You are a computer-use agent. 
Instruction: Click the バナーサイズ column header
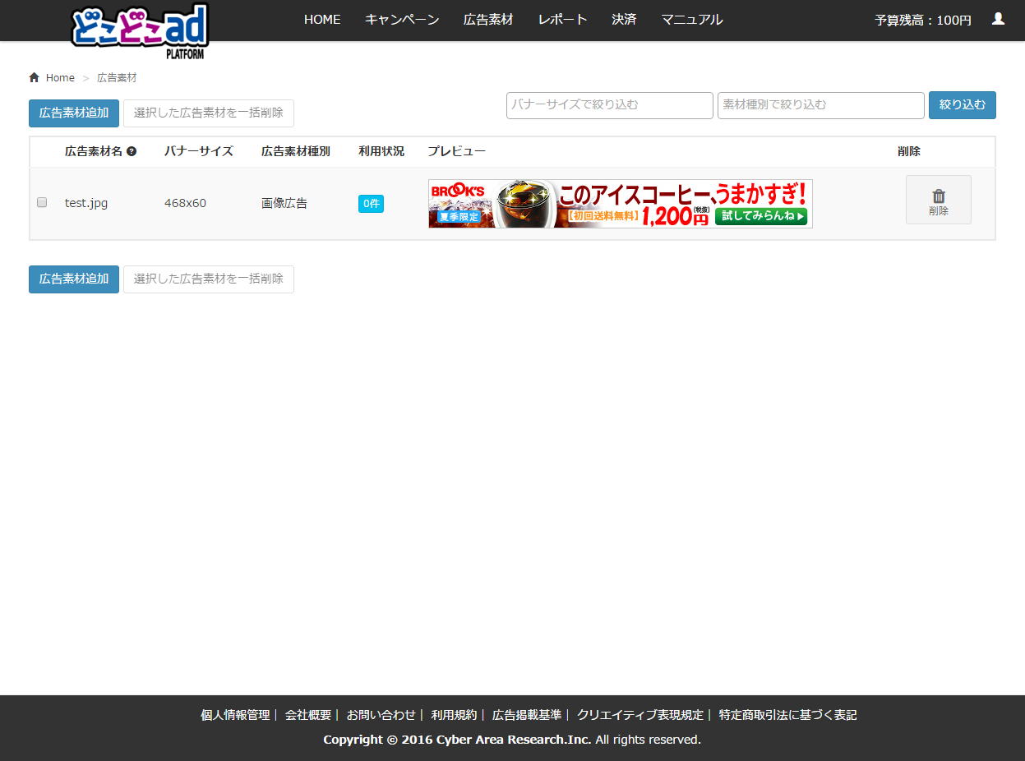(x=199, y=151)
